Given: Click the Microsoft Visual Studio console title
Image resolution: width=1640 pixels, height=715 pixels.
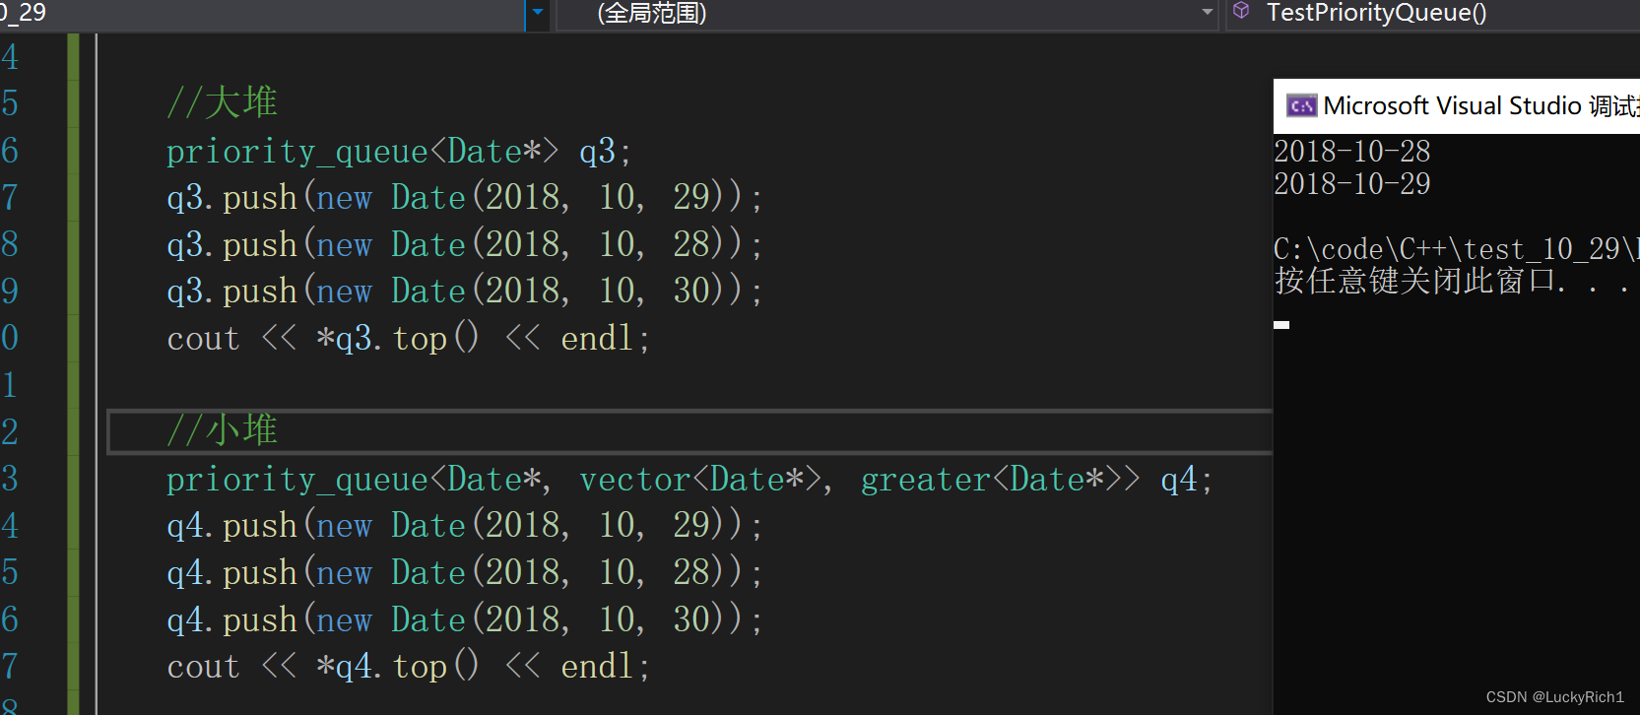Looking at the screenshot, I should [1480, 106].
